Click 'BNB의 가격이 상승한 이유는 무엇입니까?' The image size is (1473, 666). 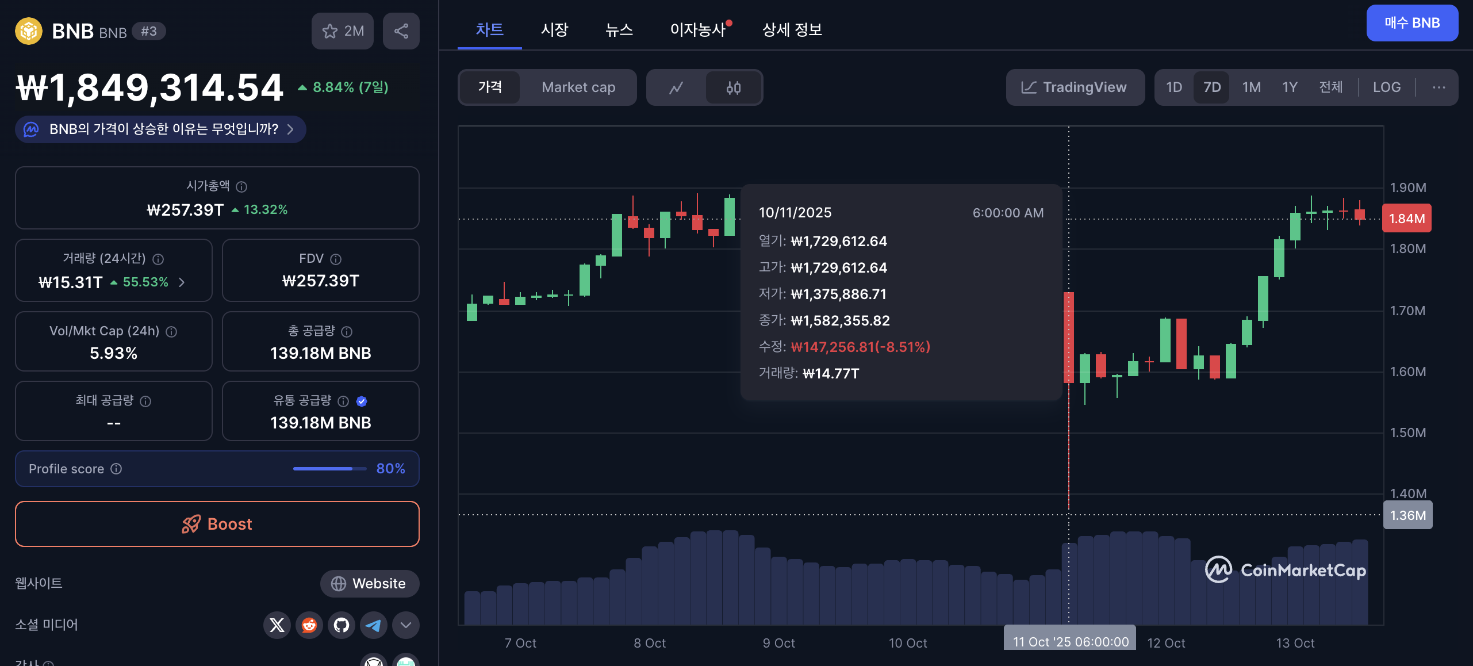click(x=164, y=129)
